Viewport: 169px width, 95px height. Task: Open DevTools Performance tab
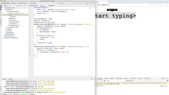[119, 78]
